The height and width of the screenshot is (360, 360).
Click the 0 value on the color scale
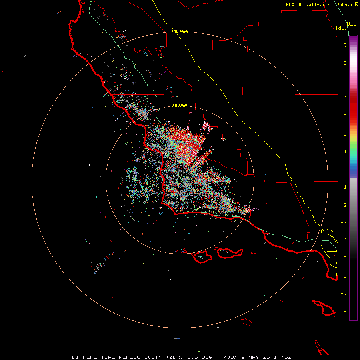coord(345,170)
